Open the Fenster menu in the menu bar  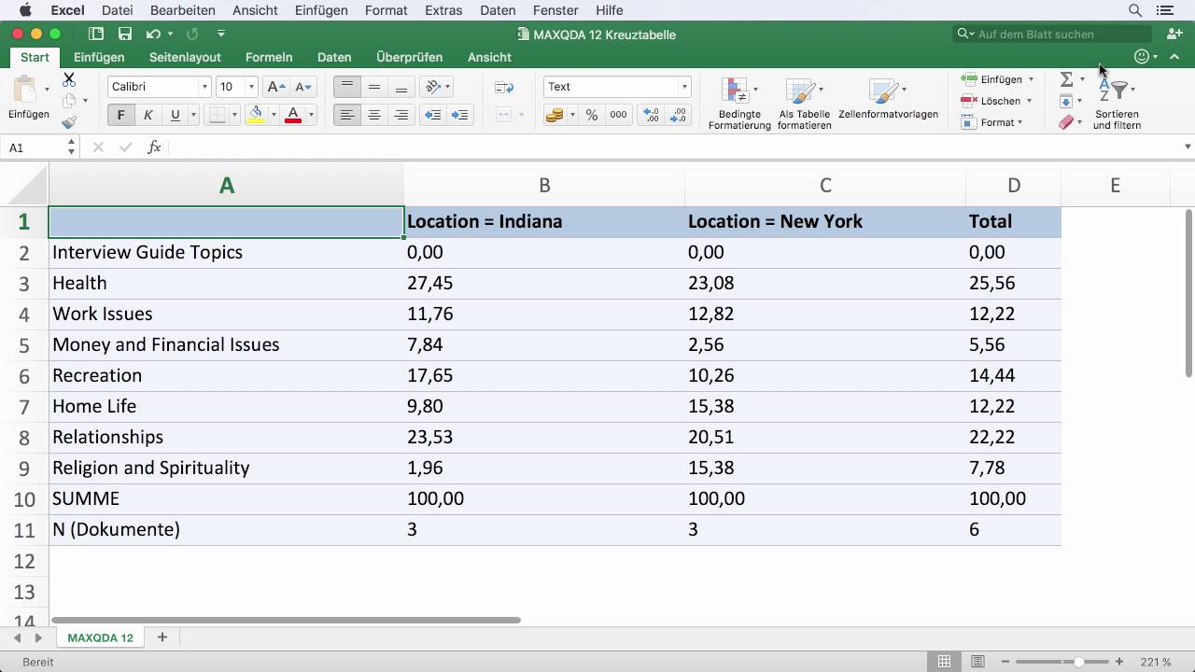click(x=555, y=10)
